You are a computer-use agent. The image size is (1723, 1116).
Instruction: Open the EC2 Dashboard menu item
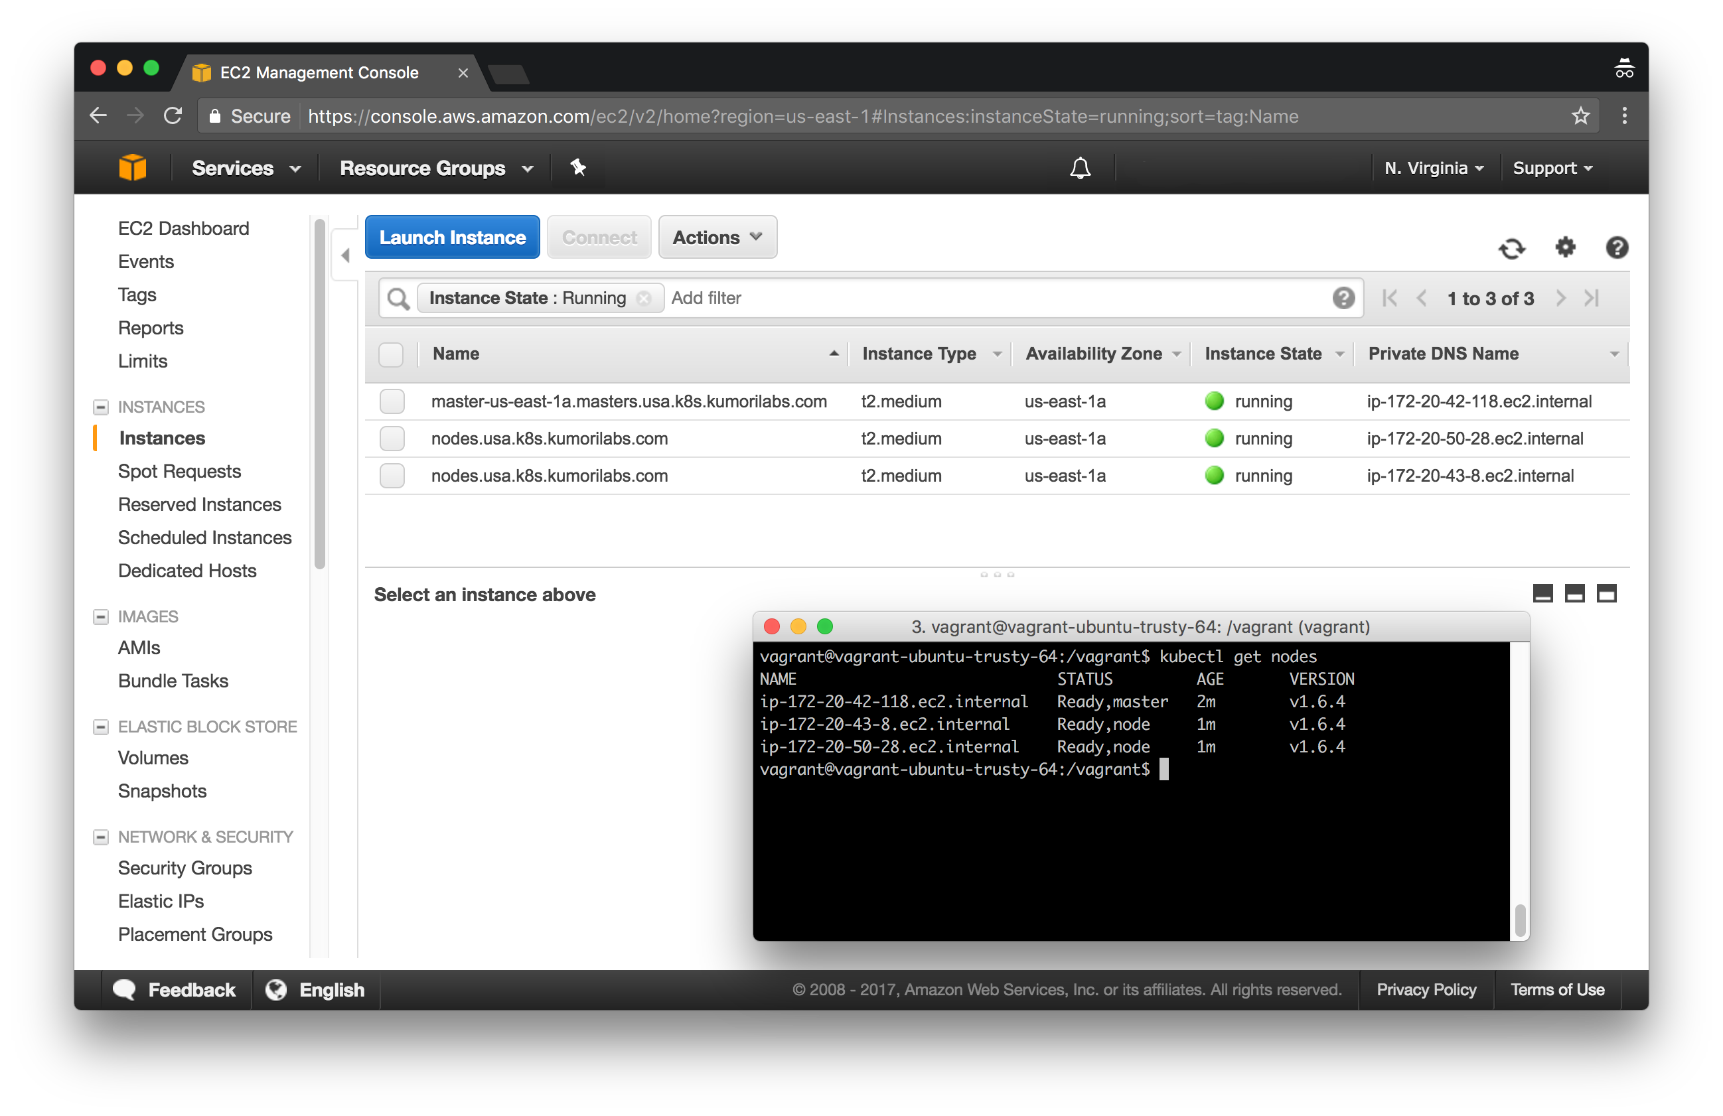click(x=186, y=230)
